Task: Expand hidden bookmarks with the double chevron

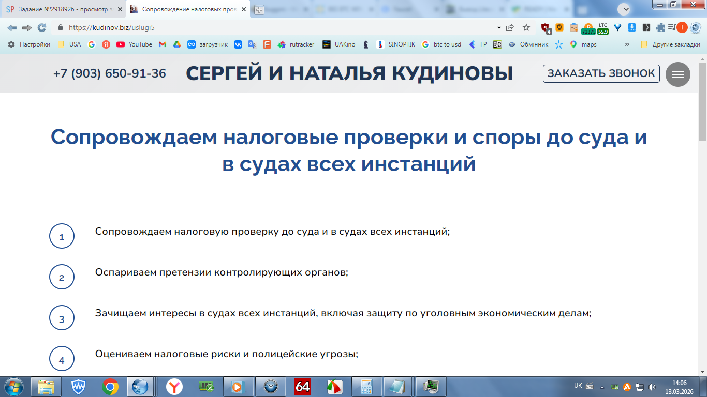Action: point(628,44)
